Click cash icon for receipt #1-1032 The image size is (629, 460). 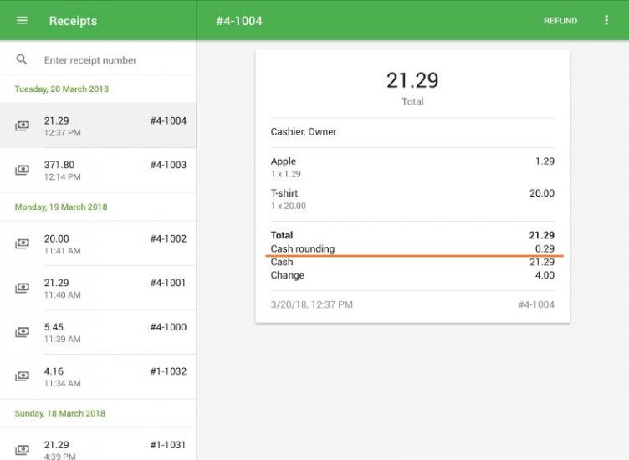tap(22, 377)
